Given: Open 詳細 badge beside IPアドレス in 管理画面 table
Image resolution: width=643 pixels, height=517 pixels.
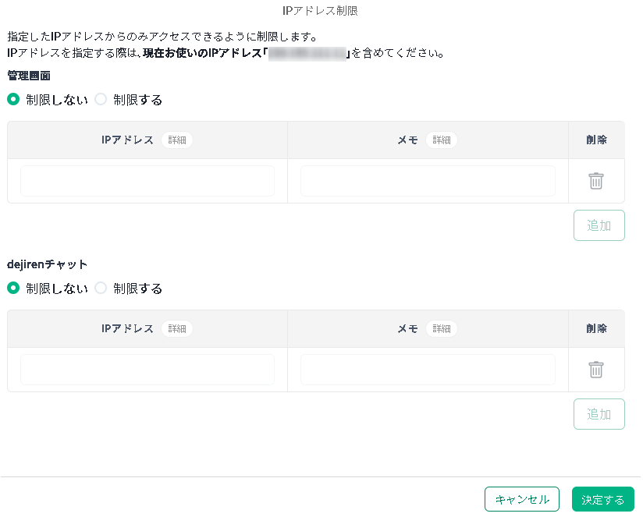Looking at the screenshot, I should (177, 140).
